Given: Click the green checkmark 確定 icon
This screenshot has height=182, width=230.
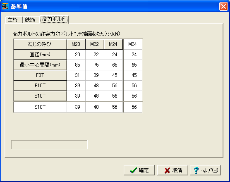Looking at the screenshot, I should coord(134,170).
